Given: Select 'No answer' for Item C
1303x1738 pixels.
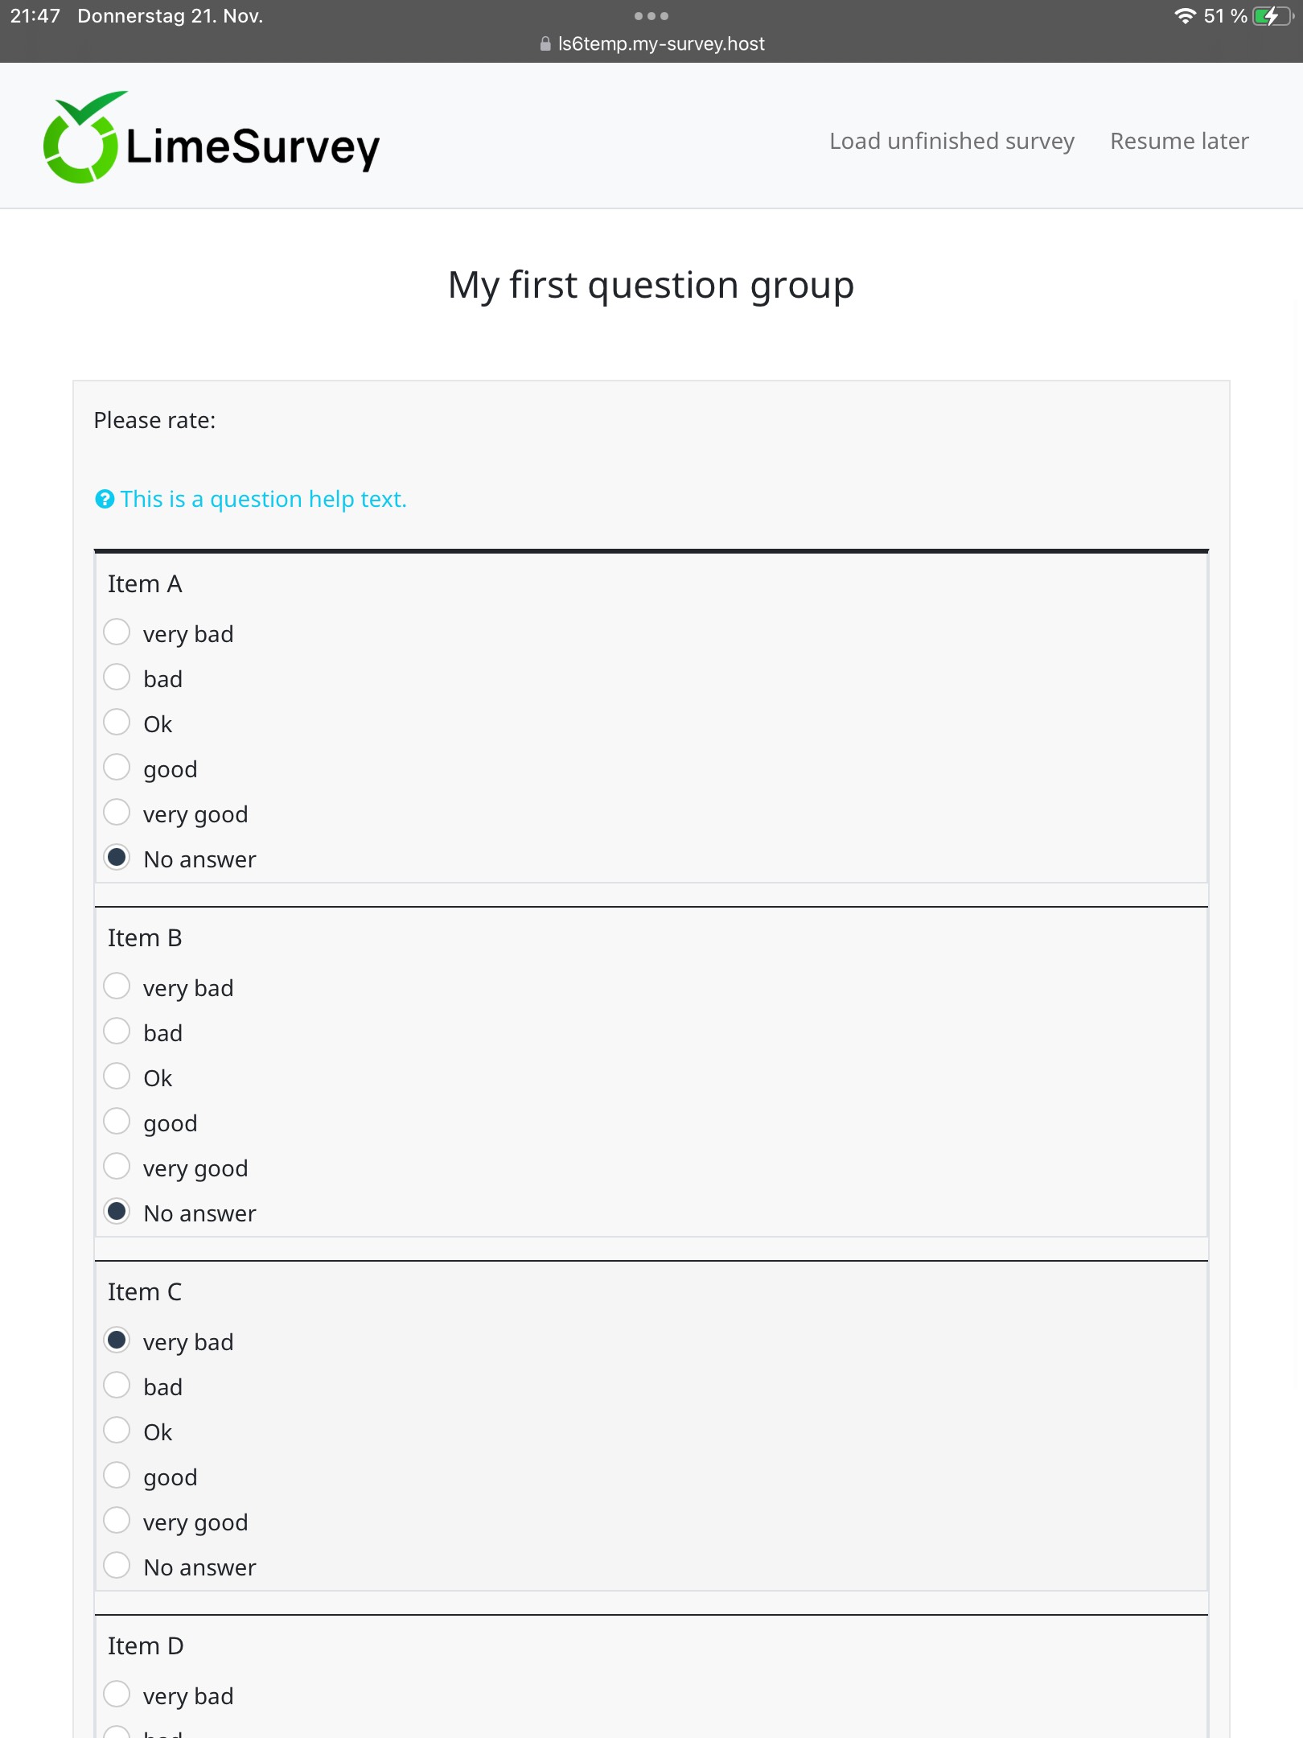Looking at the screenshot, I should (x=117, y=1566).
